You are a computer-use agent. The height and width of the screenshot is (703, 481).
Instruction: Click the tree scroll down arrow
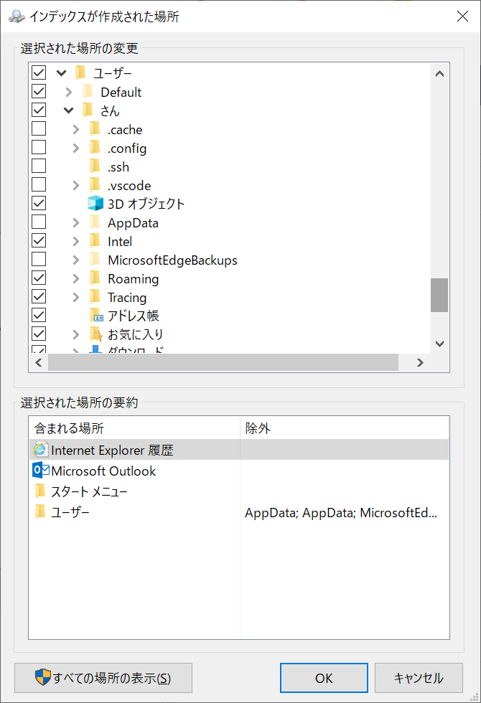point(439,344)
